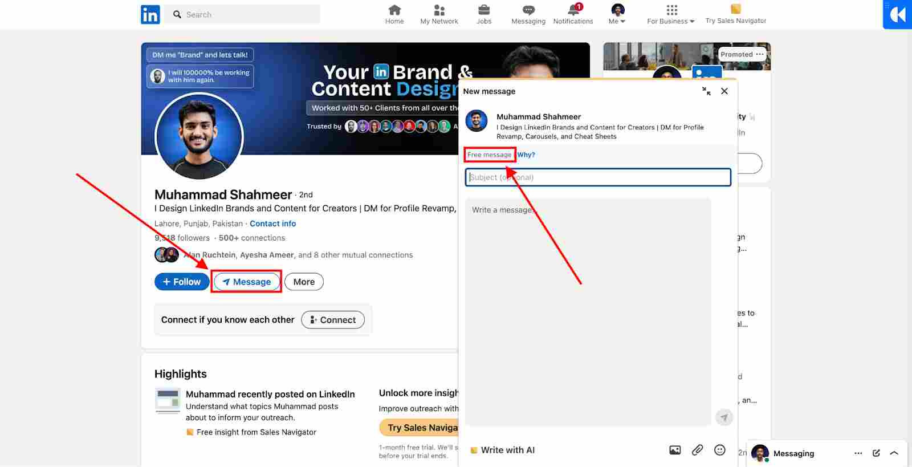Click the Muhammad recently posted on LinkedIn highlight
This screenshot has height=467, width=912.
pos(270,394)
